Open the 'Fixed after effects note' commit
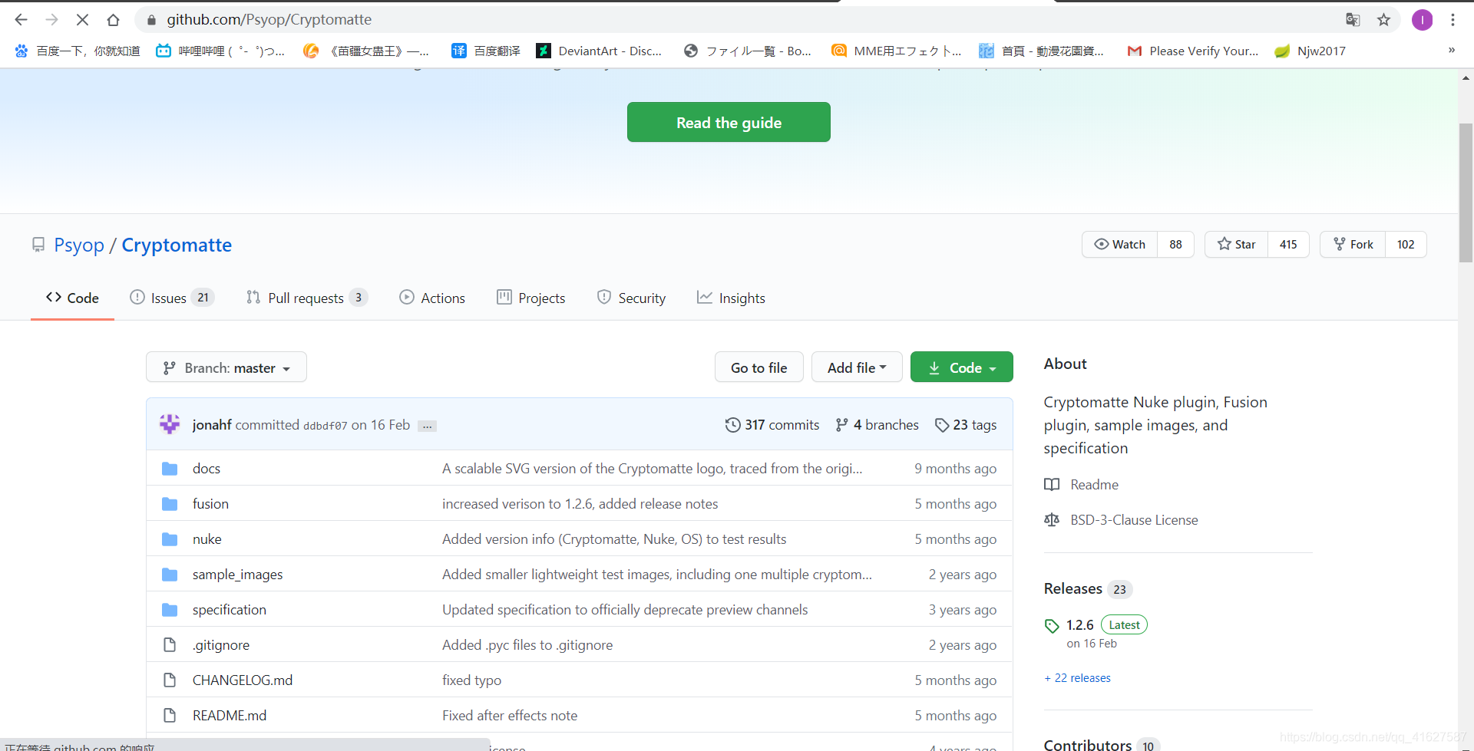 tap(510, 715)
